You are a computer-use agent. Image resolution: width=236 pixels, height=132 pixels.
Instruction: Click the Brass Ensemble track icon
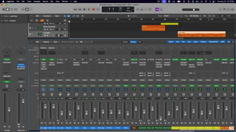point(40,28)
